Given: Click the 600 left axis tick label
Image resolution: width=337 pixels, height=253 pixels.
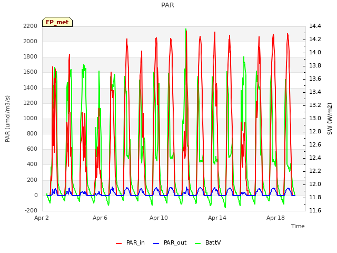Looking at the screenshot, I should coord(32,149).
